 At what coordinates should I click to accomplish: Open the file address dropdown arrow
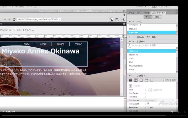click(x=59, y=20)
